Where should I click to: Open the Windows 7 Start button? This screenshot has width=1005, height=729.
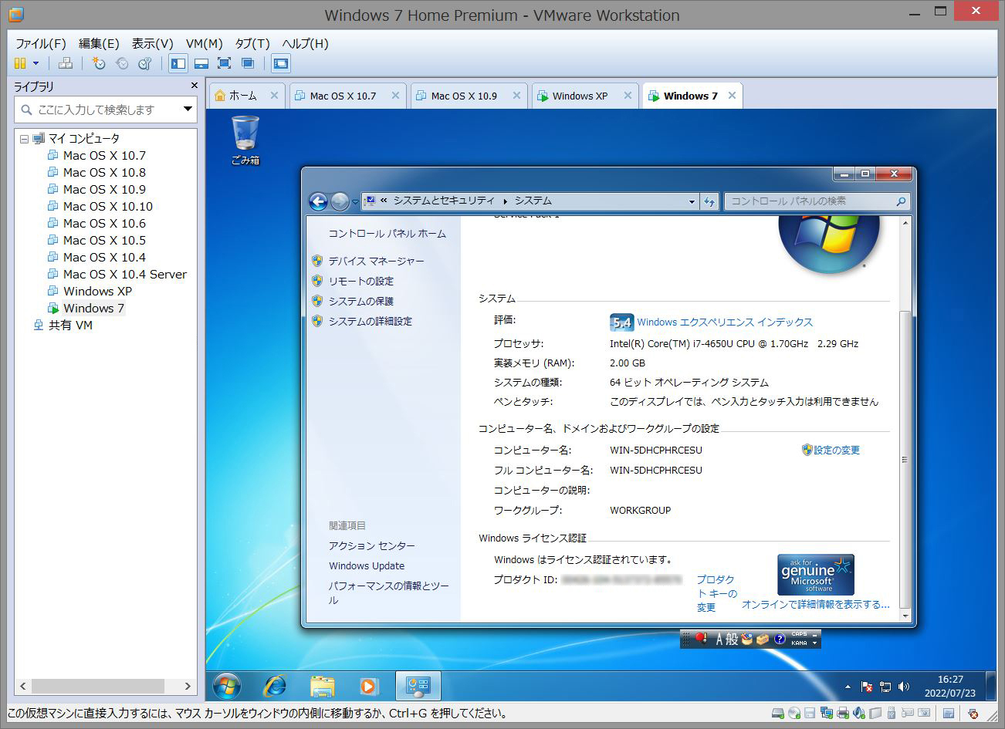pyautogui.click(x=226, y=685)
